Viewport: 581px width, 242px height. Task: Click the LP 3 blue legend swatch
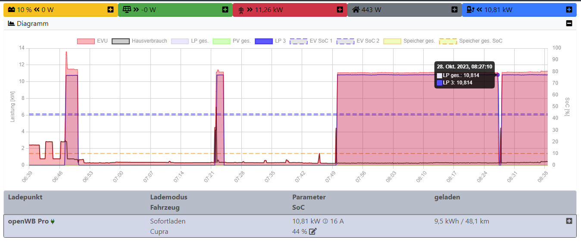263,41
